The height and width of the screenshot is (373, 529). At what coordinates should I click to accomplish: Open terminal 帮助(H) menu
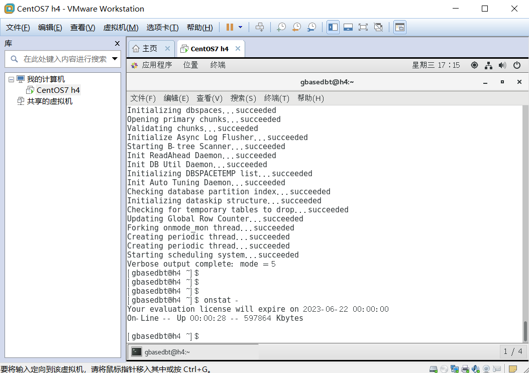[x=311, y=98]
